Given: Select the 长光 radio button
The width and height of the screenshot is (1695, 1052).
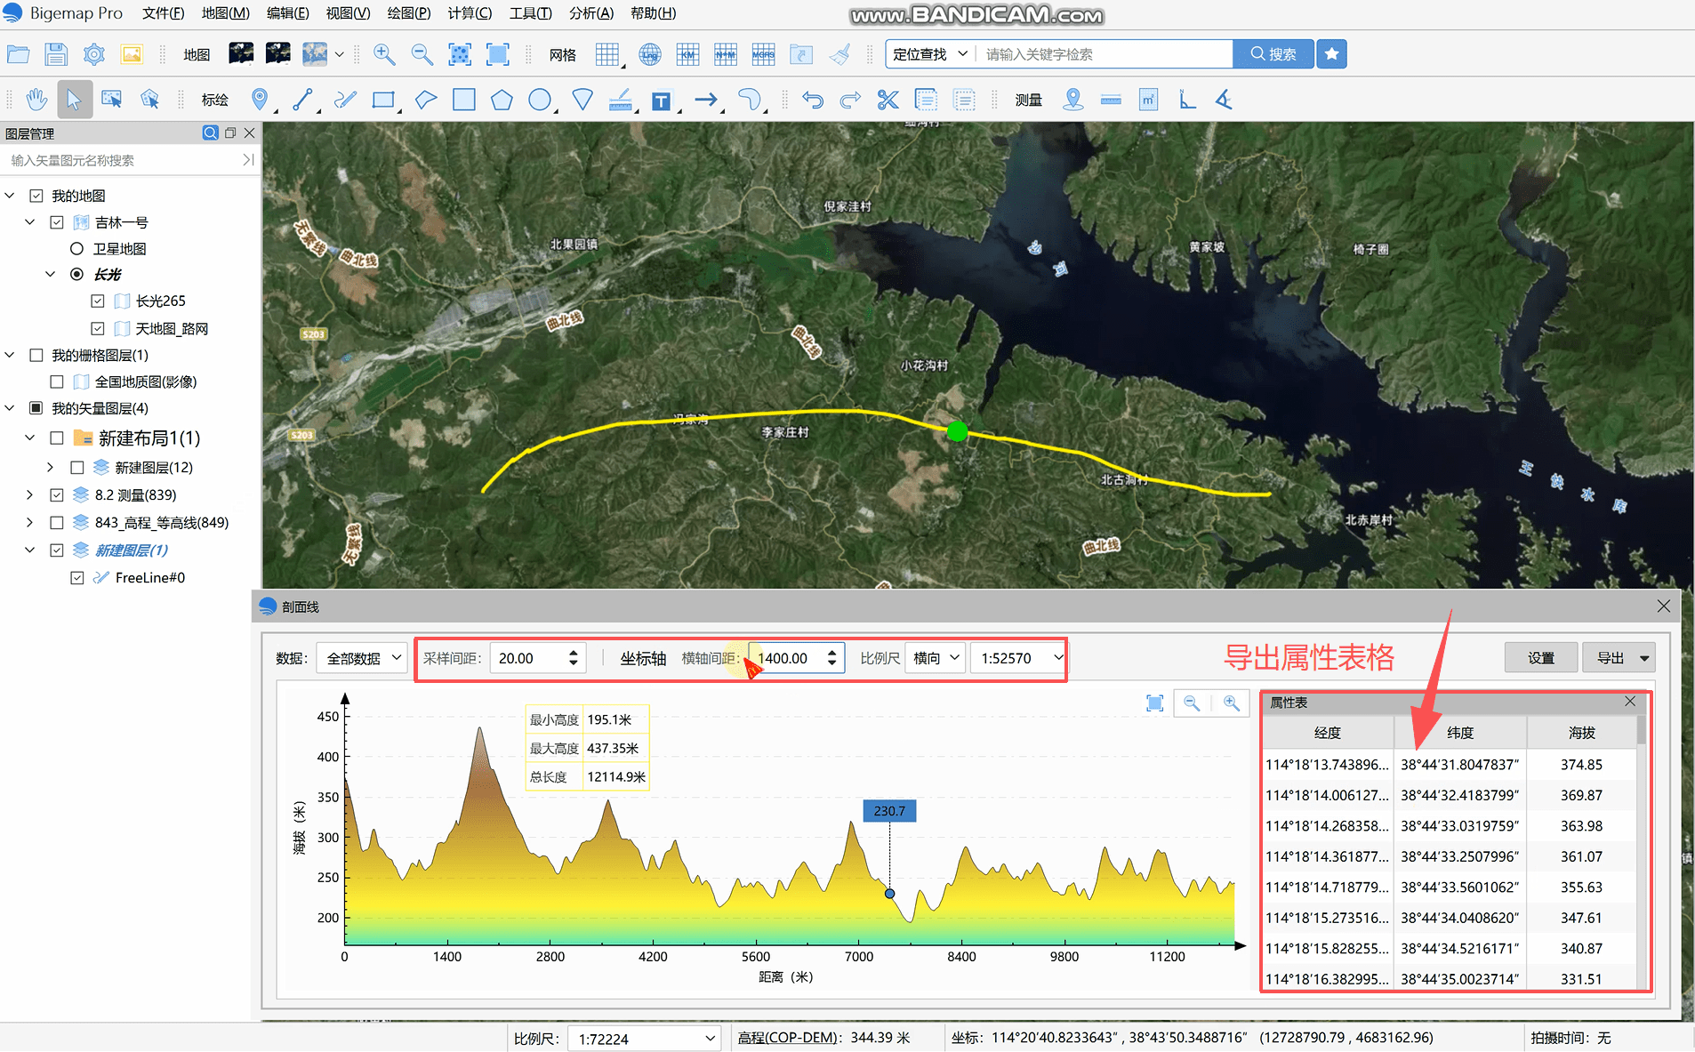Looking at the screenshot, I should (76, 275).
